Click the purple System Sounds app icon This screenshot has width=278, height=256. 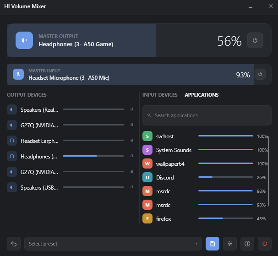pos(147,150)
